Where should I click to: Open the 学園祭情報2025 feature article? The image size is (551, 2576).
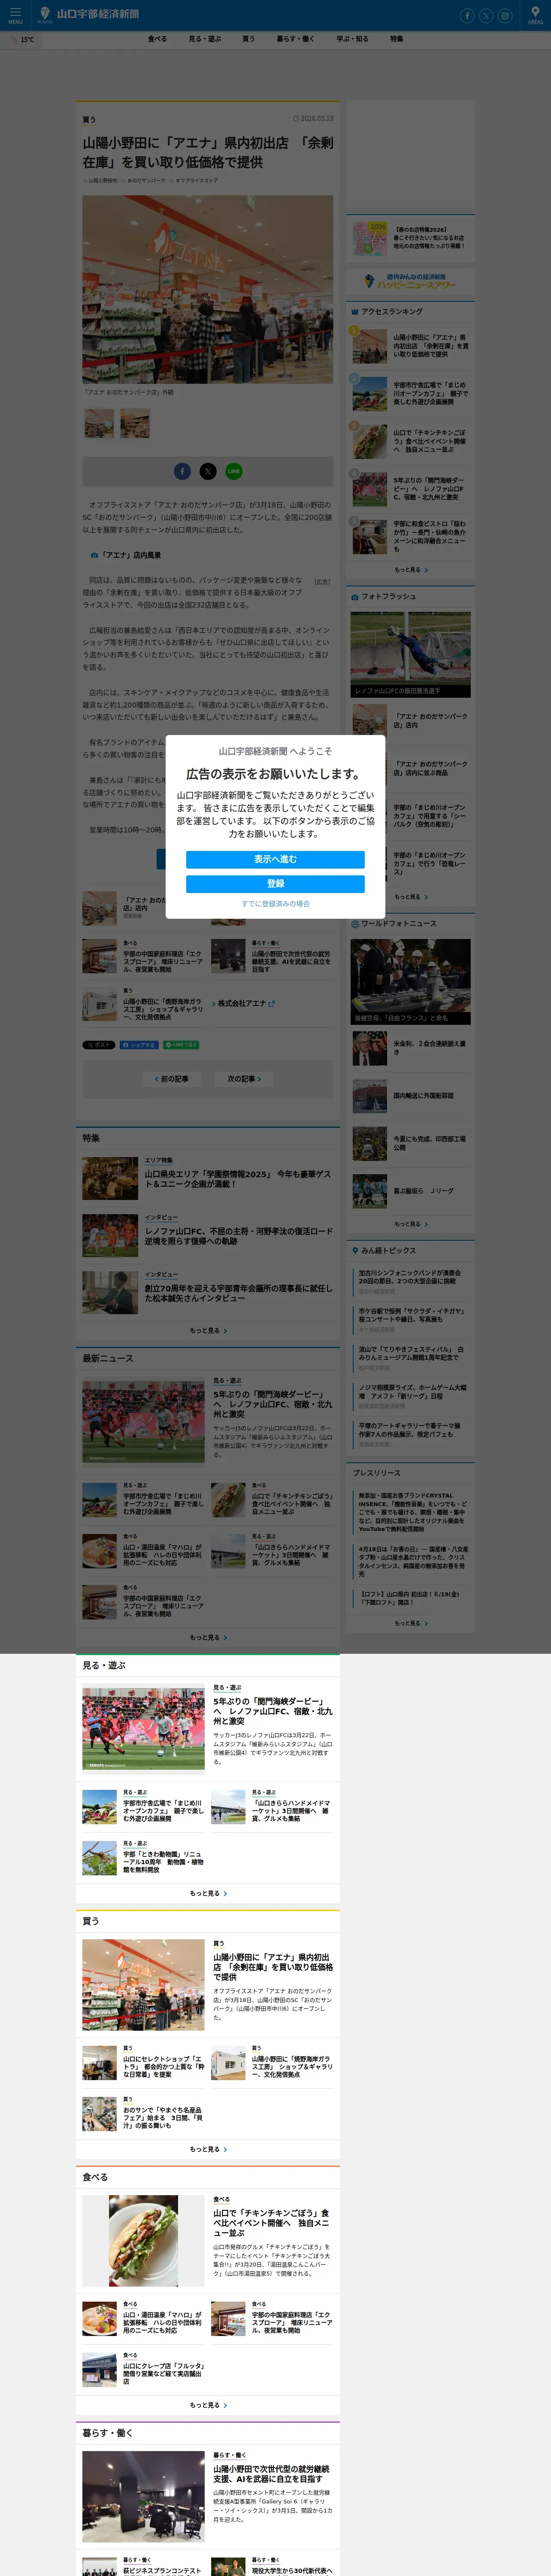pos(208,1179)
